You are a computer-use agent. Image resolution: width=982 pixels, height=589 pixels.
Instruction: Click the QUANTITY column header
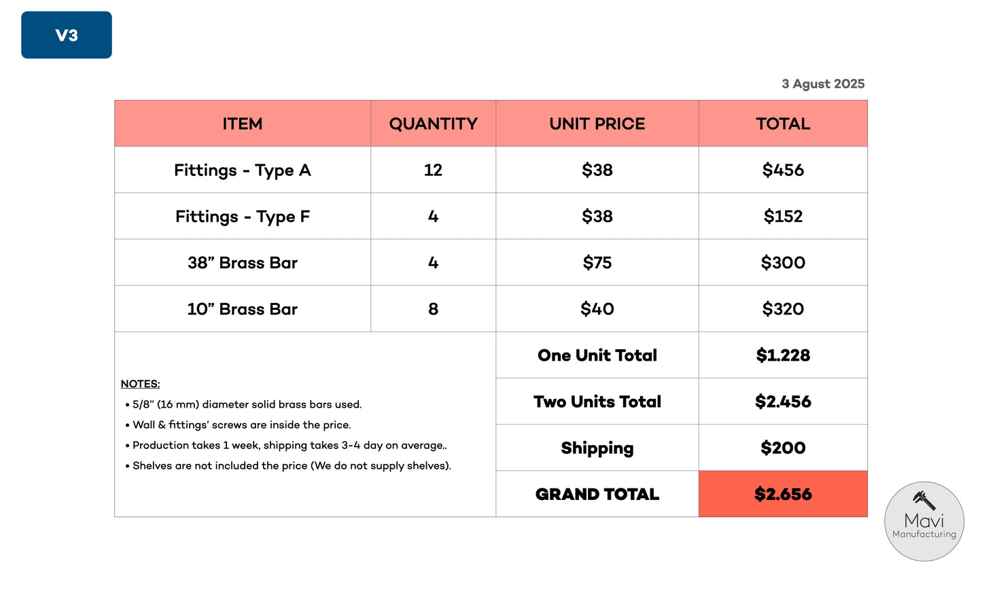[x=434, y=124]
